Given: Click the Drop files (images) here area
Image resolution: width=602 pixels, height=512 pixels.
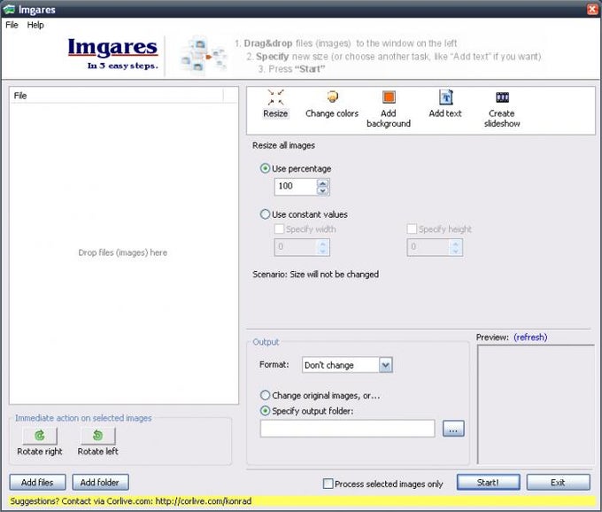Looking at the screenshot, I should coord(123,252).
